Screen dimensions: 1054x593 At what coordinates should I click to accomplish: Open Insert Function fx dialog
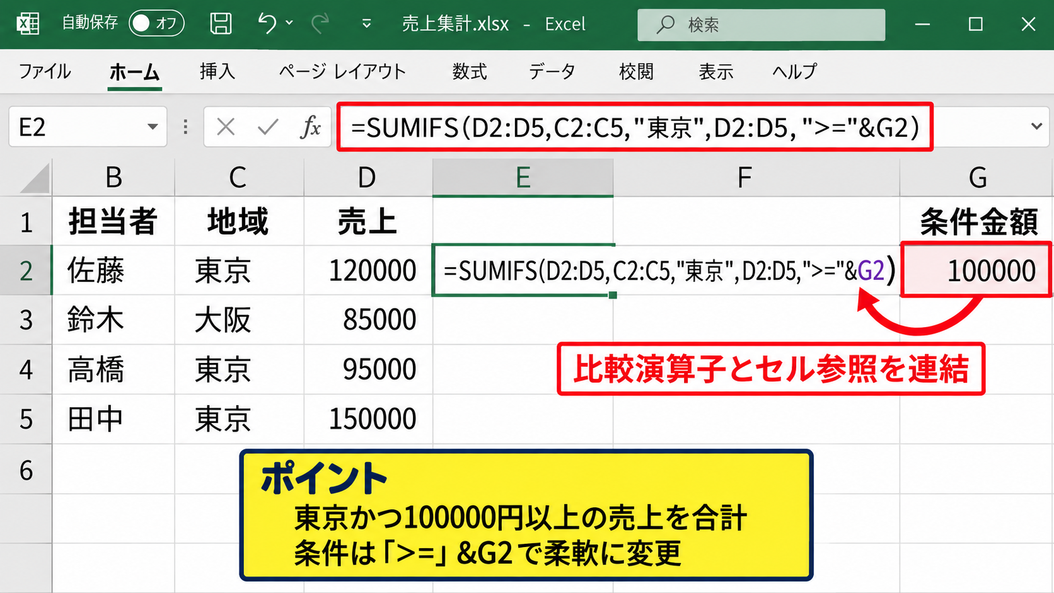coord(310,127)
